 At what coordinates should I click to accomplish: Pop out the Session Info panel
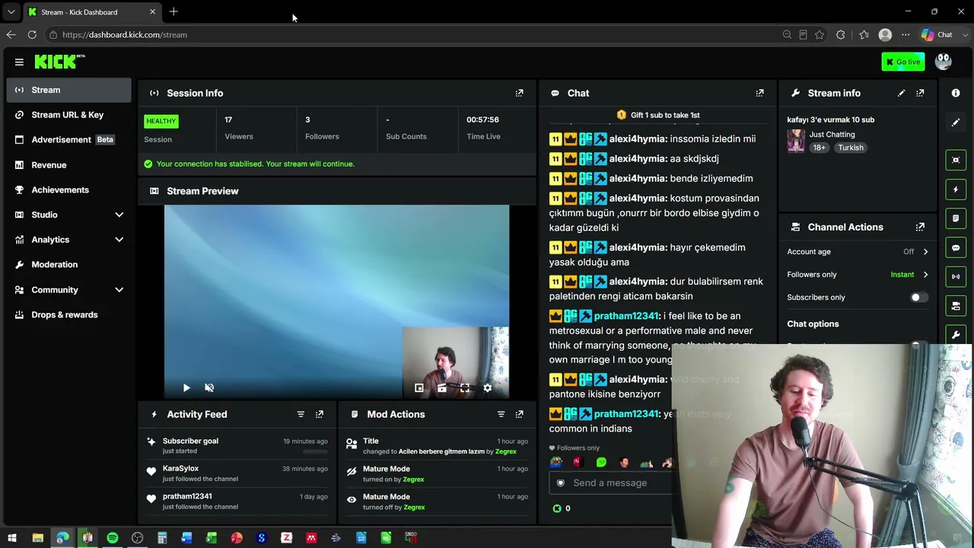pos(519,93)
